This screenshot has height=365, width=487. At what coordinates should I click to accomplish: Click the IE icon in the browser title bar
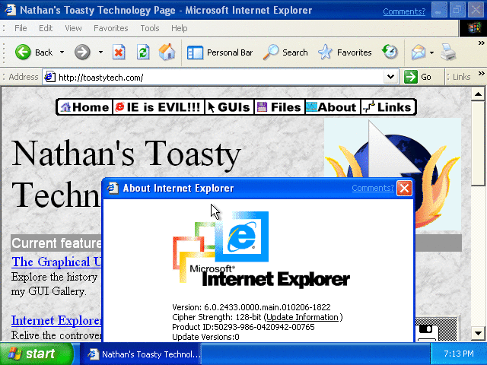point(10,10)
